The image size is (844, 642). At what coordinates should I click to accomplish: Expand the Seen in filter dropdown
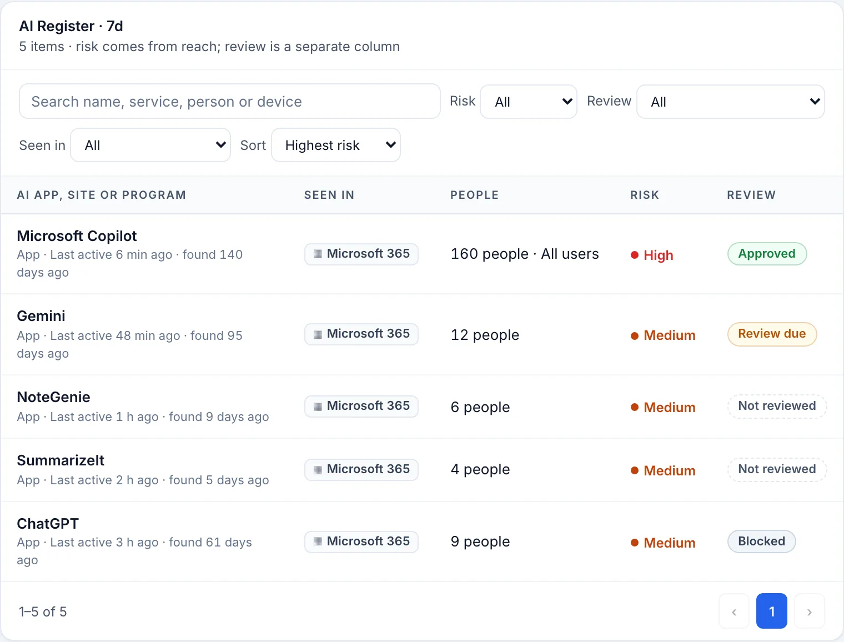(150, 145)
